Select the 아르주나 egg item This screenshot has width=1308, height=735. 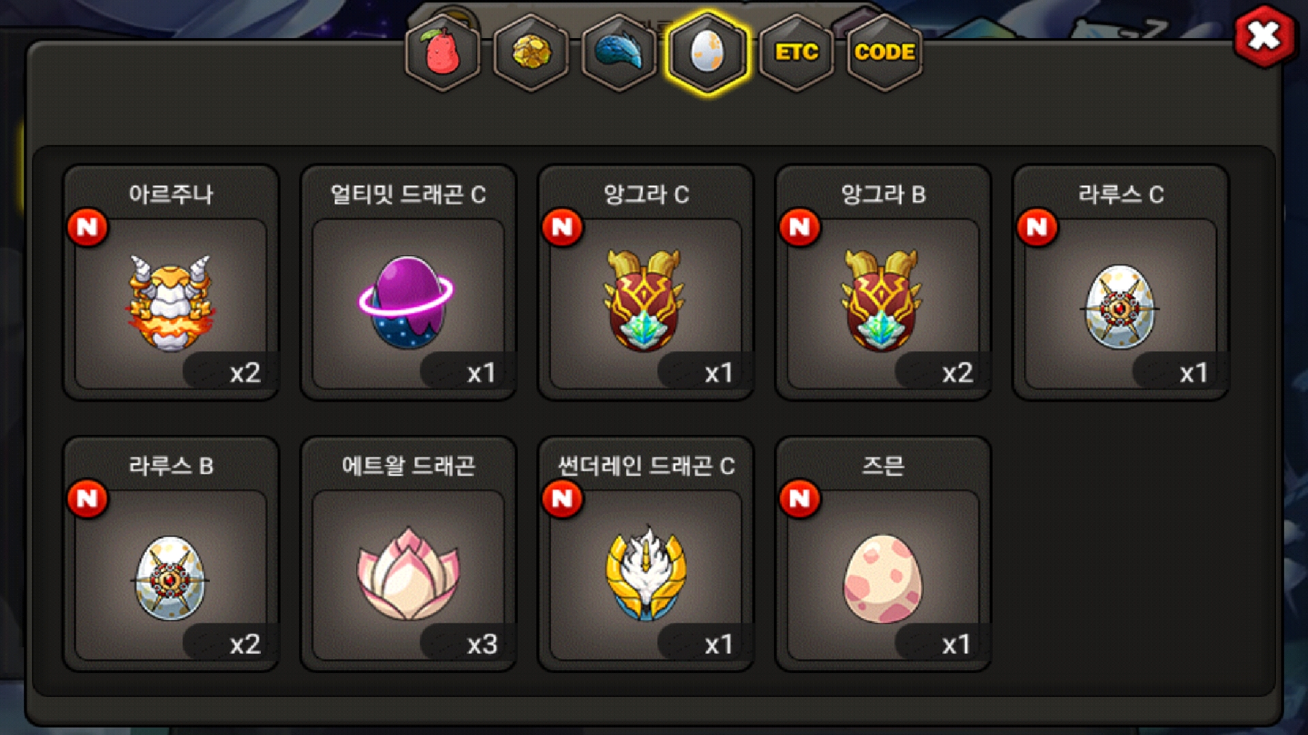point(171,282)
